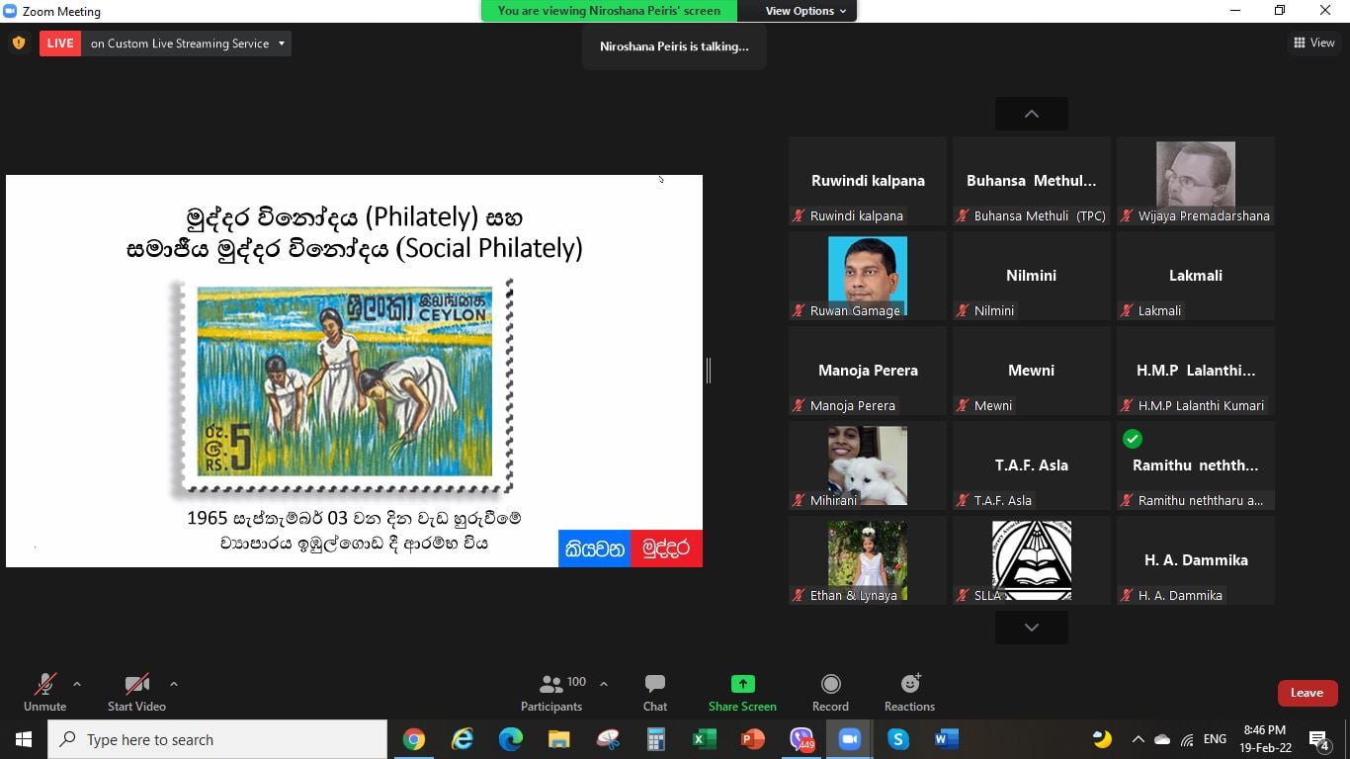Click 'You are viewing Niroshana Peiris' screen' banner
The width and height of the screenshot is (1350, 759).
pyautogui.click(x=609, y=11)
